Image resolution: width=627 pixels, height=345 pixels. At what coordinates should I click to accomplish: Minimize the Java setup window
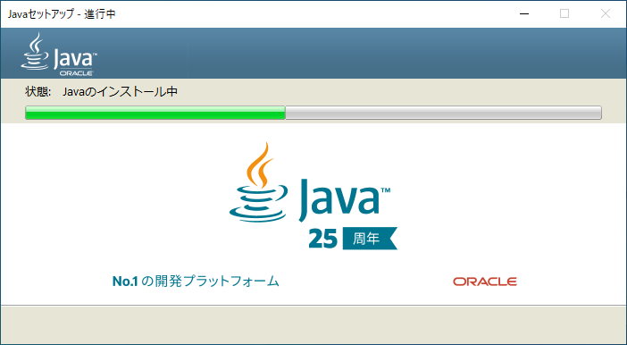pos(524,14)
